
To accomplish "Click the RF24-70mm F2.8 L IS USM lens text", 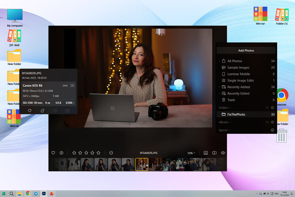I will (x=38, y=91).
